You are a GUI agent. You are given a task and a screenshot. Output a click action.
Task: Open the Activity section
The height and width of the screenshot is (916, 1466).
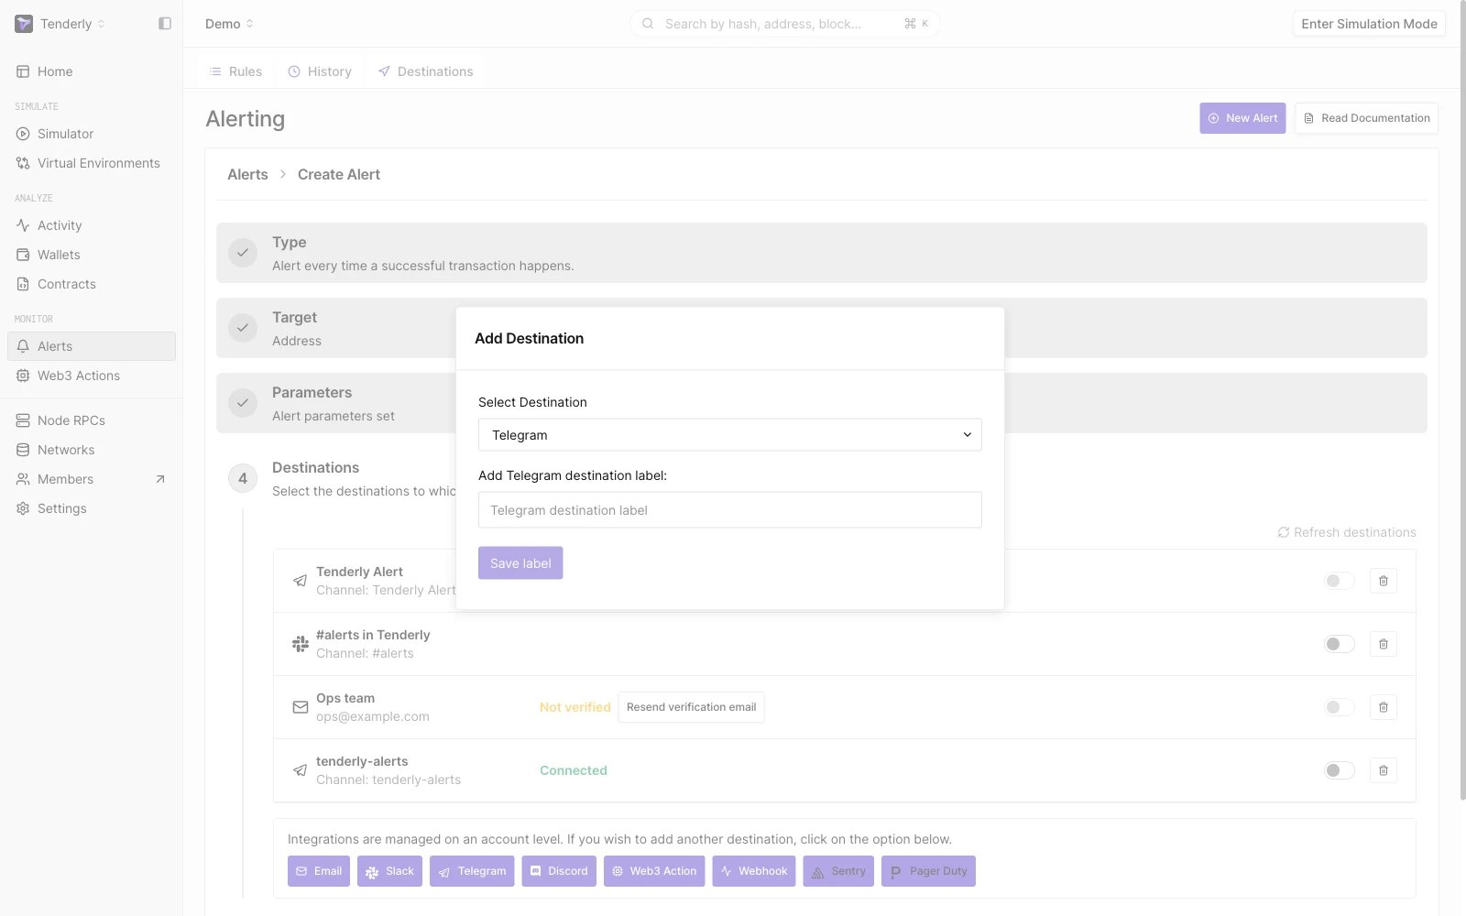point(92,225)
